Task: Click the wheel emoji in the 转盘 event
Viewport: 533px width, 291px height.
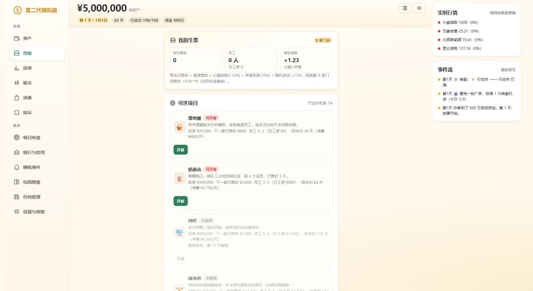Action: tap(456, 79)
